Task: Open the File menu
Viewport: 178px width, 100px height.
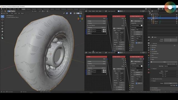Action: coord(4,9)
